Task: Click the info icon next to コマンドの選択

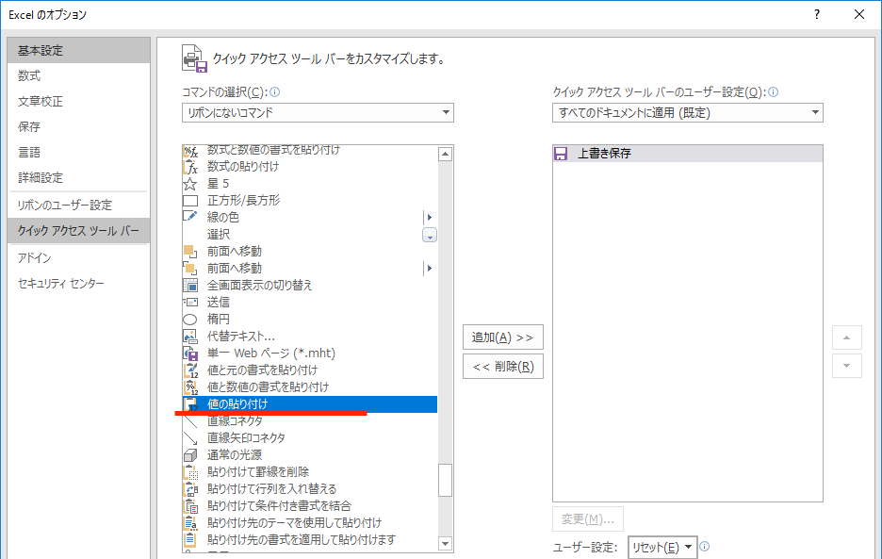Action: (274, 91)
